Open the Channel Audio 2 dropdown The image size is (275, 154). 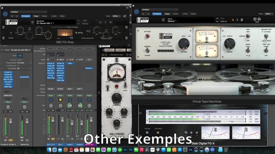pyautogui.click(x=24, y=60)
